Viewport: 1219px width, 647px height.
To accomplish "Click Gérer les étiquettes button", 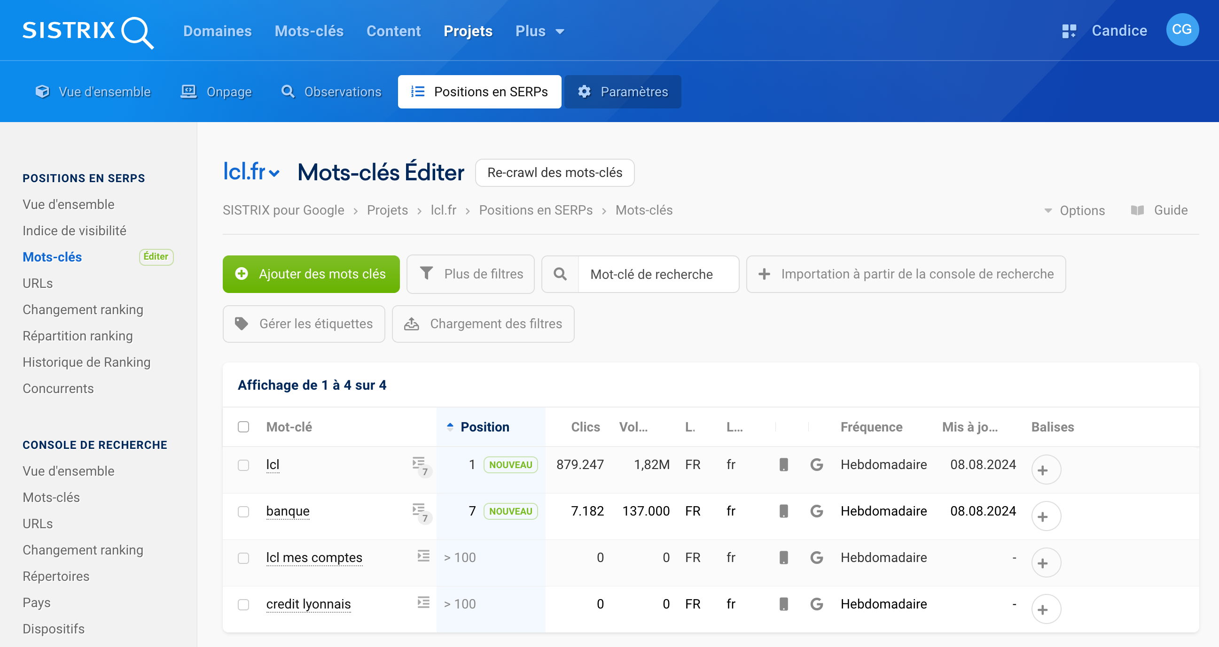I will (303, 323).
